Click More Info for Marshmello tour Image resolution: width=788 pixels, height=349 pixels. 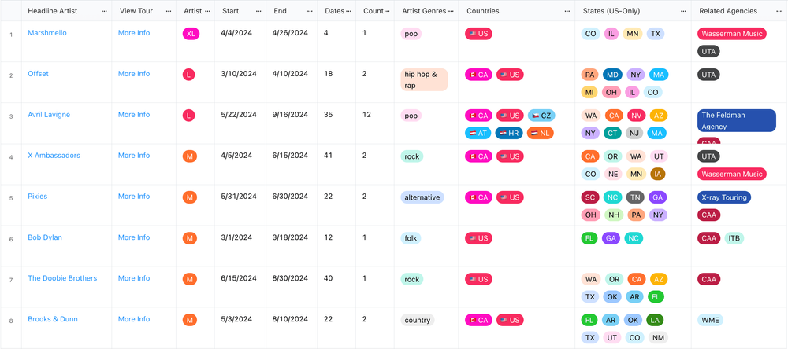134,33
